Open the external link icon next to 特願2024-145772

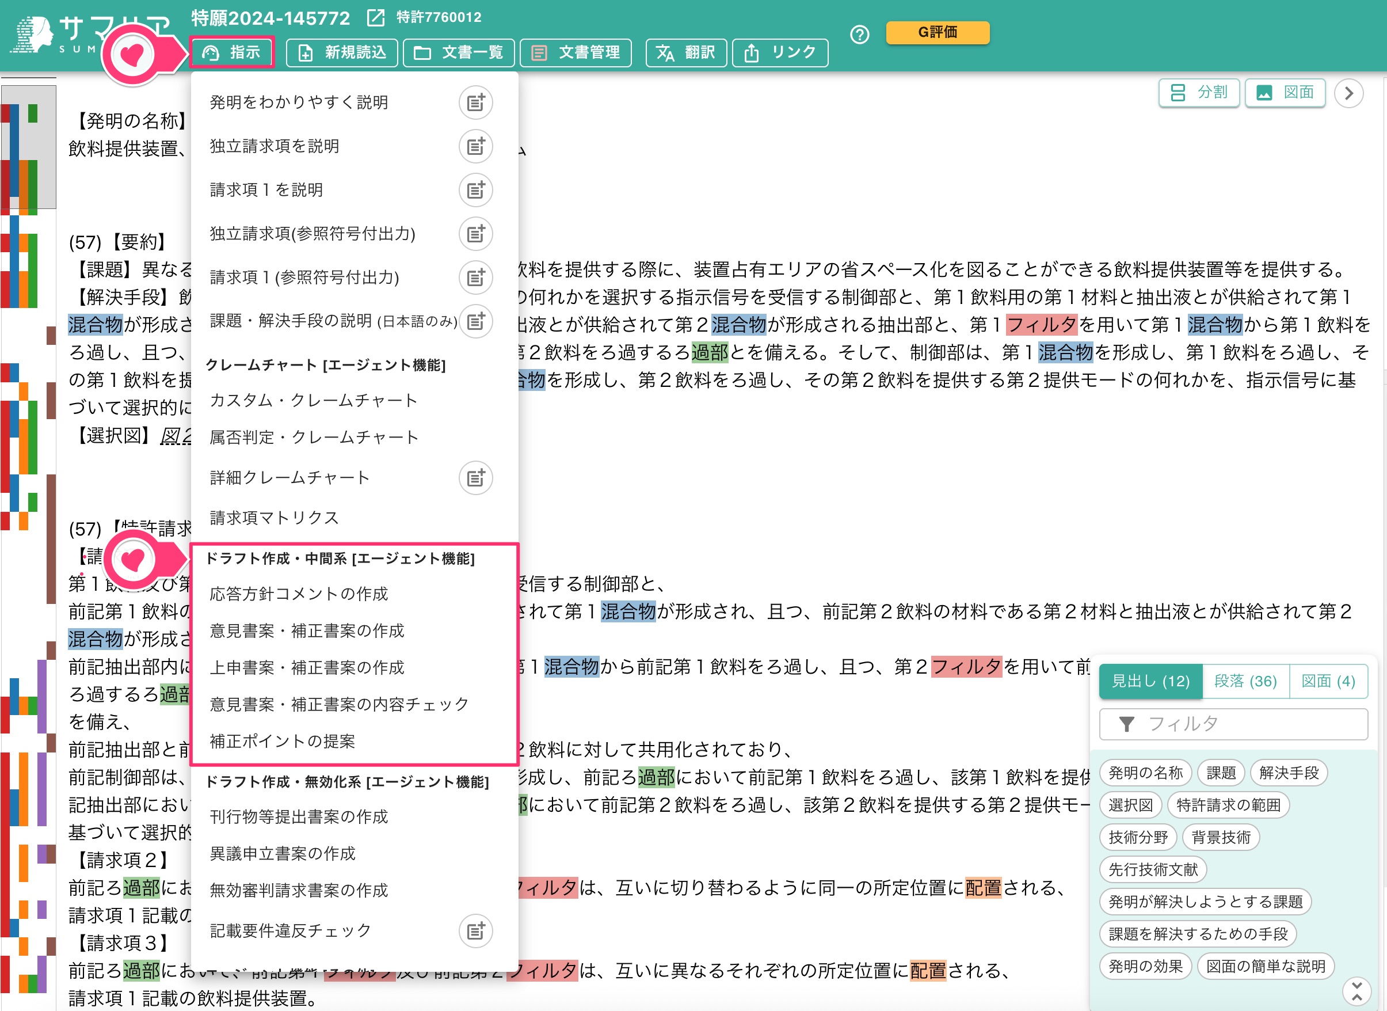click(x=376, y=18)
